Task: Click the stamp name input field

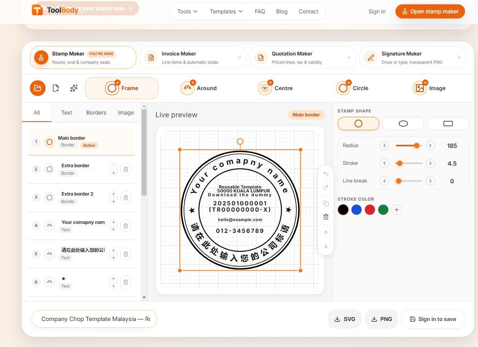Action: point(94,319)
